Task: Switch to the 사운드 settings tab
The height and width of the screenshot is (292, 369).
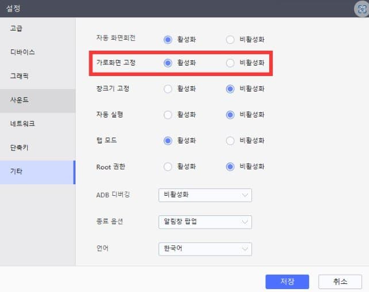Action: coord(37,100)
